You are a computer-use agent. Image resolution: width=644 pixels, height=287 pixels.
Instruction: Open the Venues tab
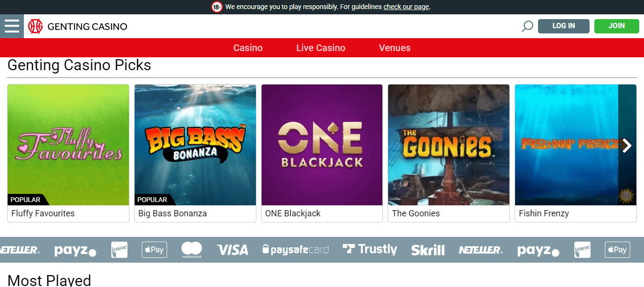point(395,48)
